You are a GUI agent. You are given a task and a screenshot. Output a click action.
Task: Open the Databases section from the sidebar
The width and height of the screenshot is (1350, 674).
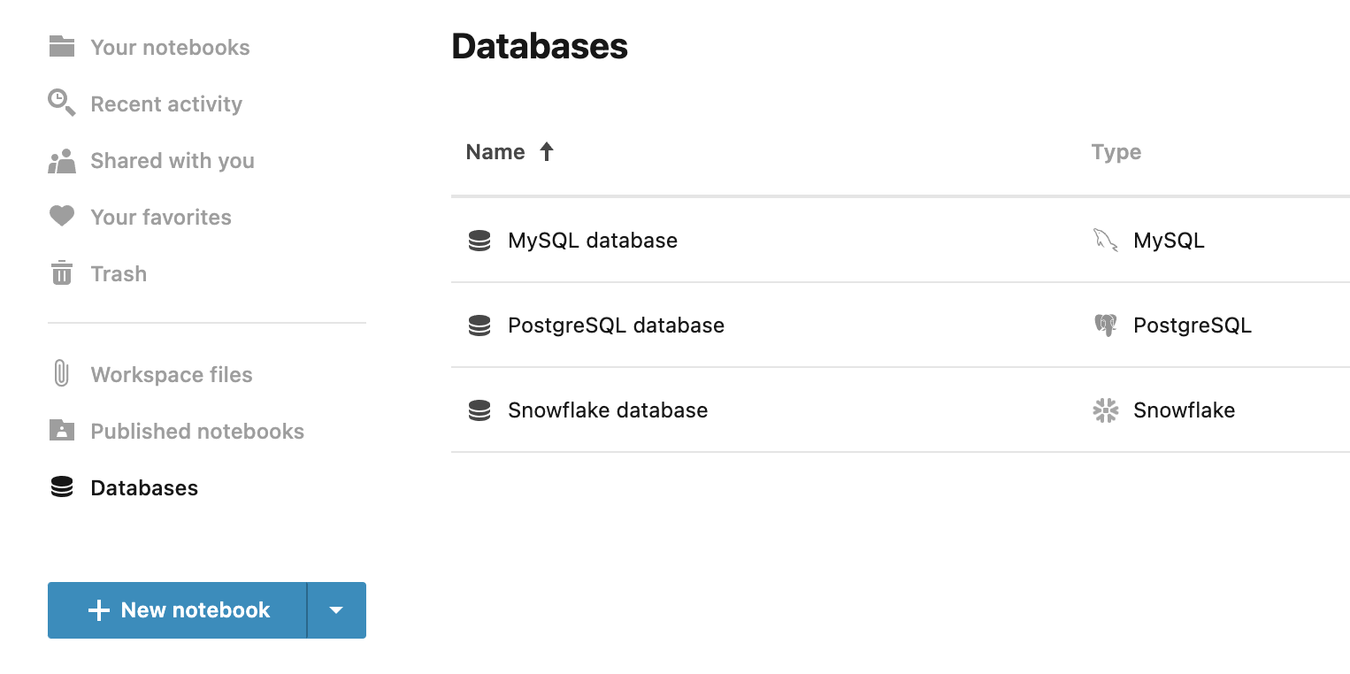pyautogui.click(x=144, y=487)
